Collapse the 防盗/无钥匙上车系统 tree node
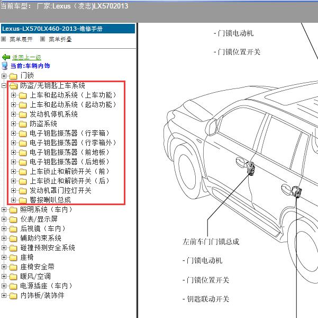 point(4,85)
